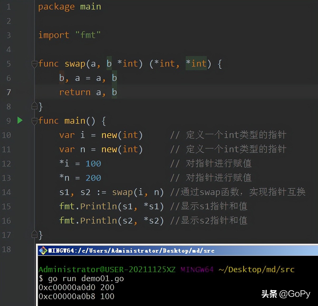Screen dimensions: 318x306
Task: Click terminal output '0xc00000a0d0 200'
Action: point(76,287)
